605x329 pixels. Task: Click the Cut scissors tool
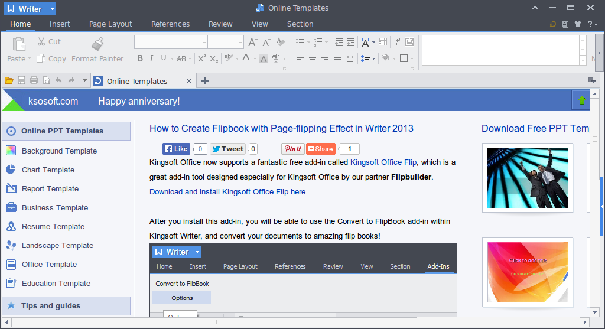pyautogui.click(x=48, y=42)
